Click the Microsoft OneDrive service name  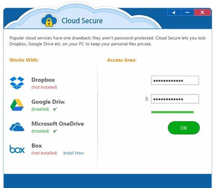coord(58,124)
